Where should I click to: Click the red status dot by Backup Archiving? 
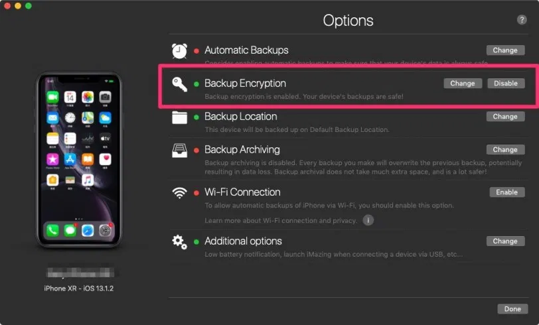coord(196,150)
